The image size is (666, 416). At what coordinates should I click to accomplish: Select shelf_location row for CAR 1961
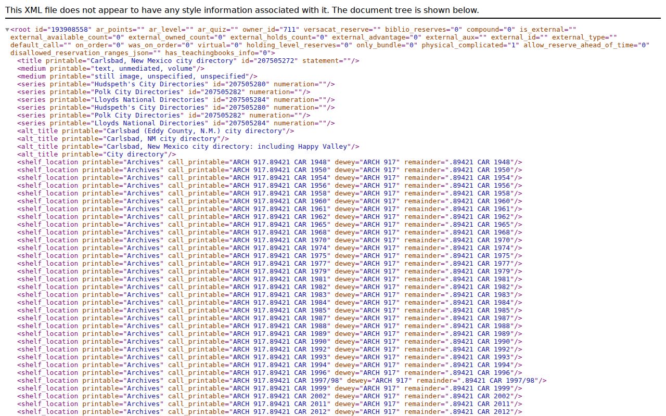click(270, 209)
